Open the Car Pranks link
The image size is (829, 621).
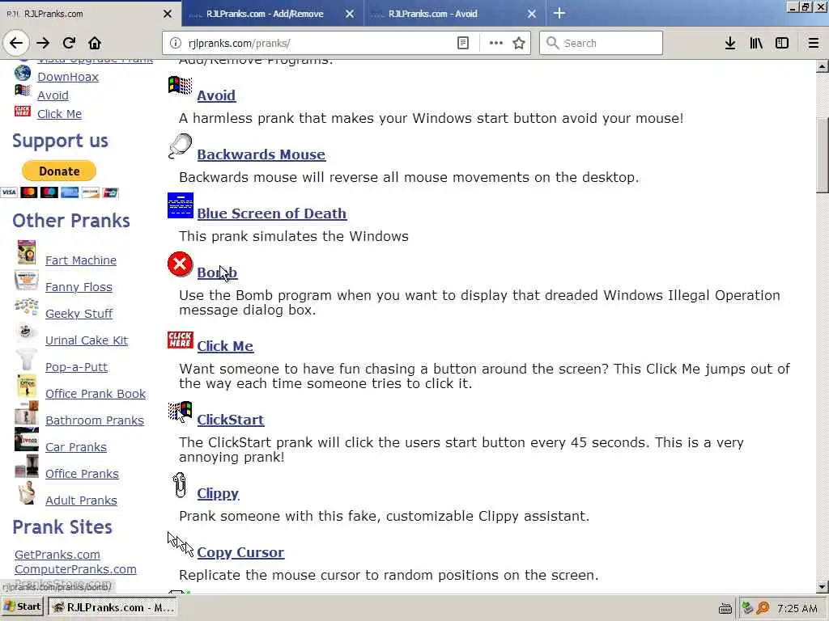point(76,447)
